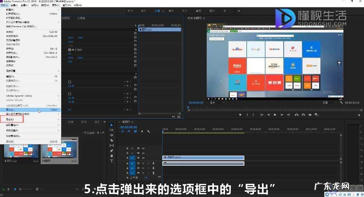Screen dimensions: 364x197
Task: Select the Track Select Forward tool
Action: (x=112, y=130)
